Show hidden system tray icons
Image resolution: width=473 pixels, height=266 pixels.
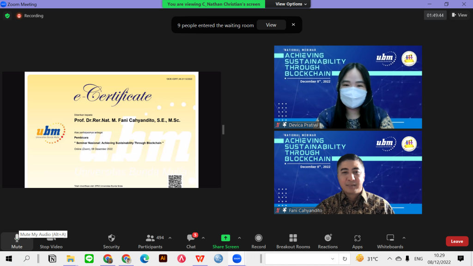389,259
